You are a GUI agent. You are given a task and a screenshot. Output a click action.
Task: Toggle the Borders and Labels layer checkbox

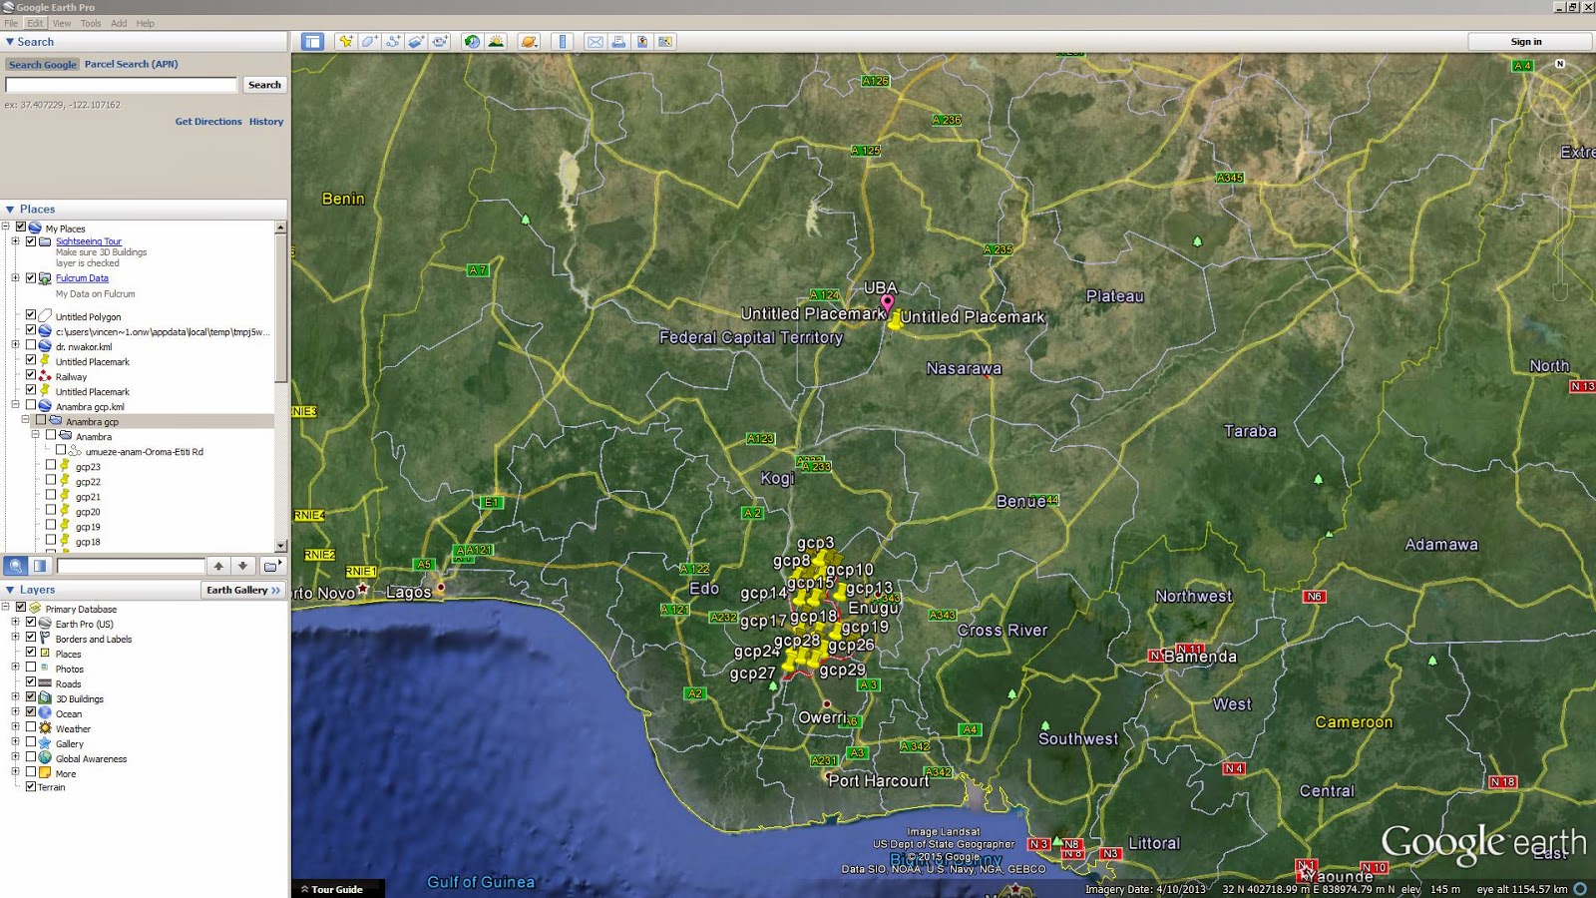(x=31, y=637)
